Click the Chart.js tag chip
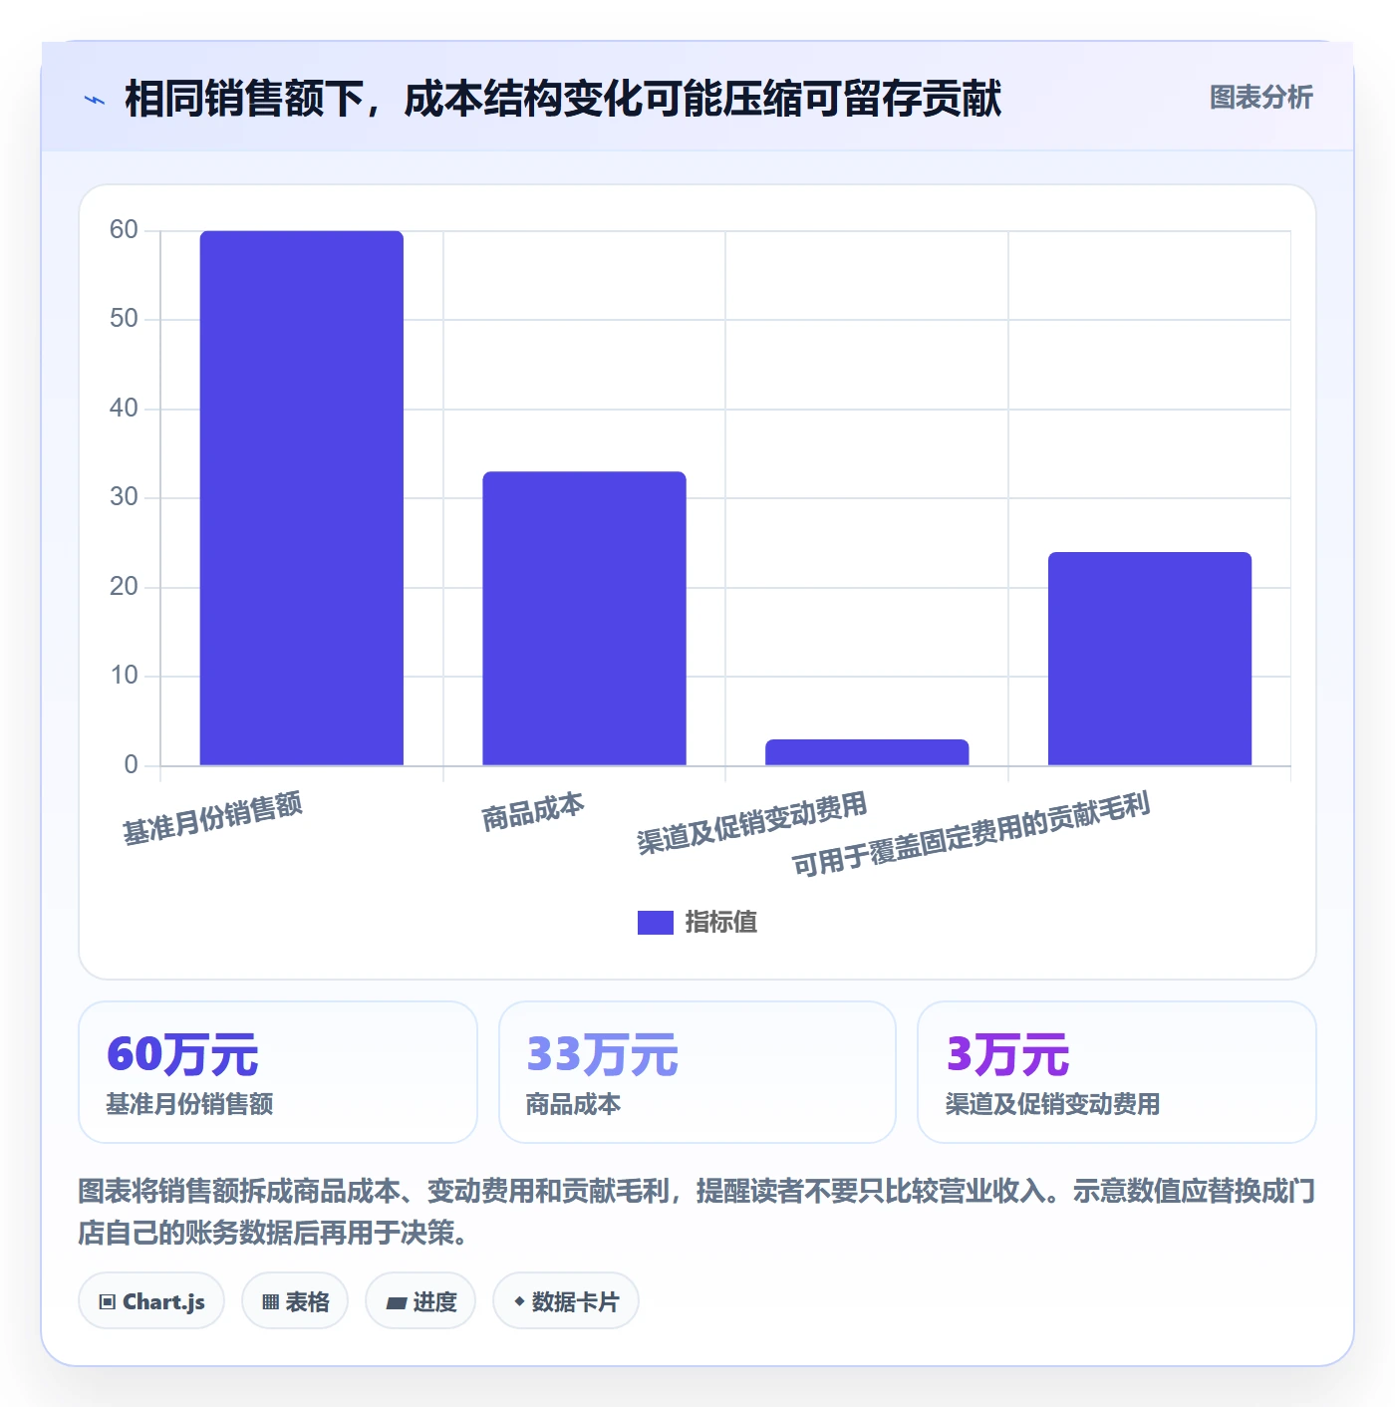This screenshot has height=1407, width=1395. [x=151, y=1301]
